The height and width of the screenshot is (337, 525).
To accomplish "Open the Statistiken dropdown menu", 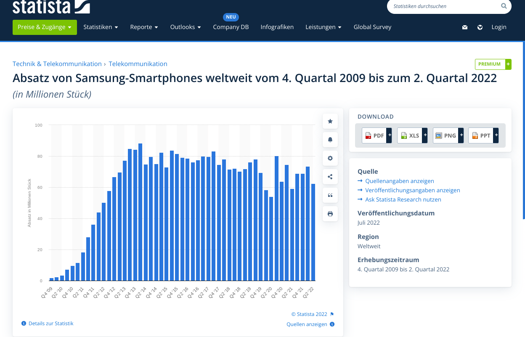I will point(101,27).
